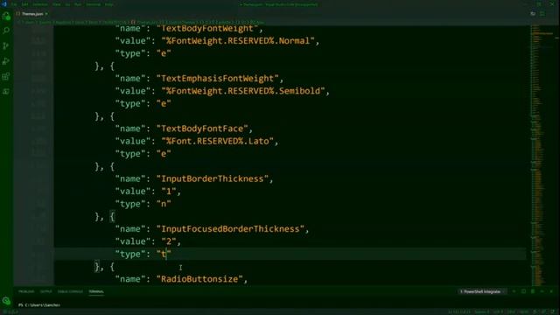560x315 pixels.
Task: Open the File menu
Action: click(x=14, y=4)
